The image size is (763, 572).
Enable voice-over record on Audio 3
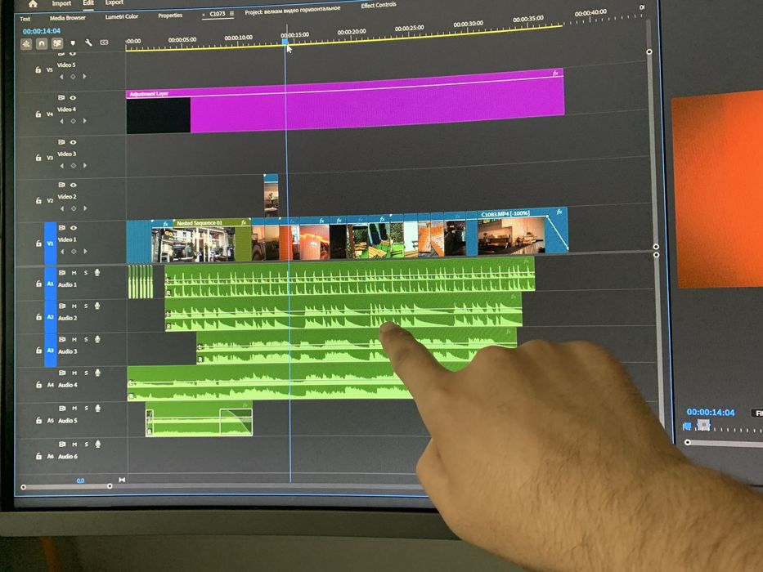pos(97,339)
